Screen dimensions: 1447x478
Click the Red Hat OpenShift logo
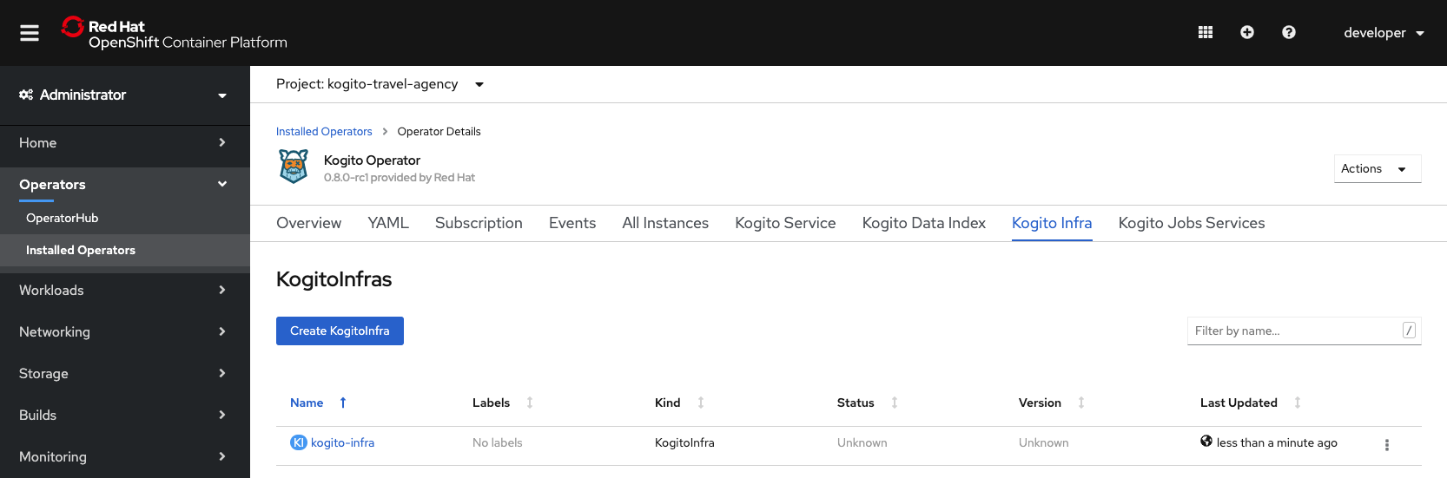pyautogui.click(x=174, y=33)
